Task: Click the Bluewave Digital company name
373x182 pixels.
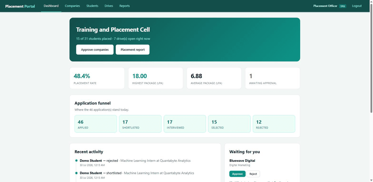Action: pos(242,161)
